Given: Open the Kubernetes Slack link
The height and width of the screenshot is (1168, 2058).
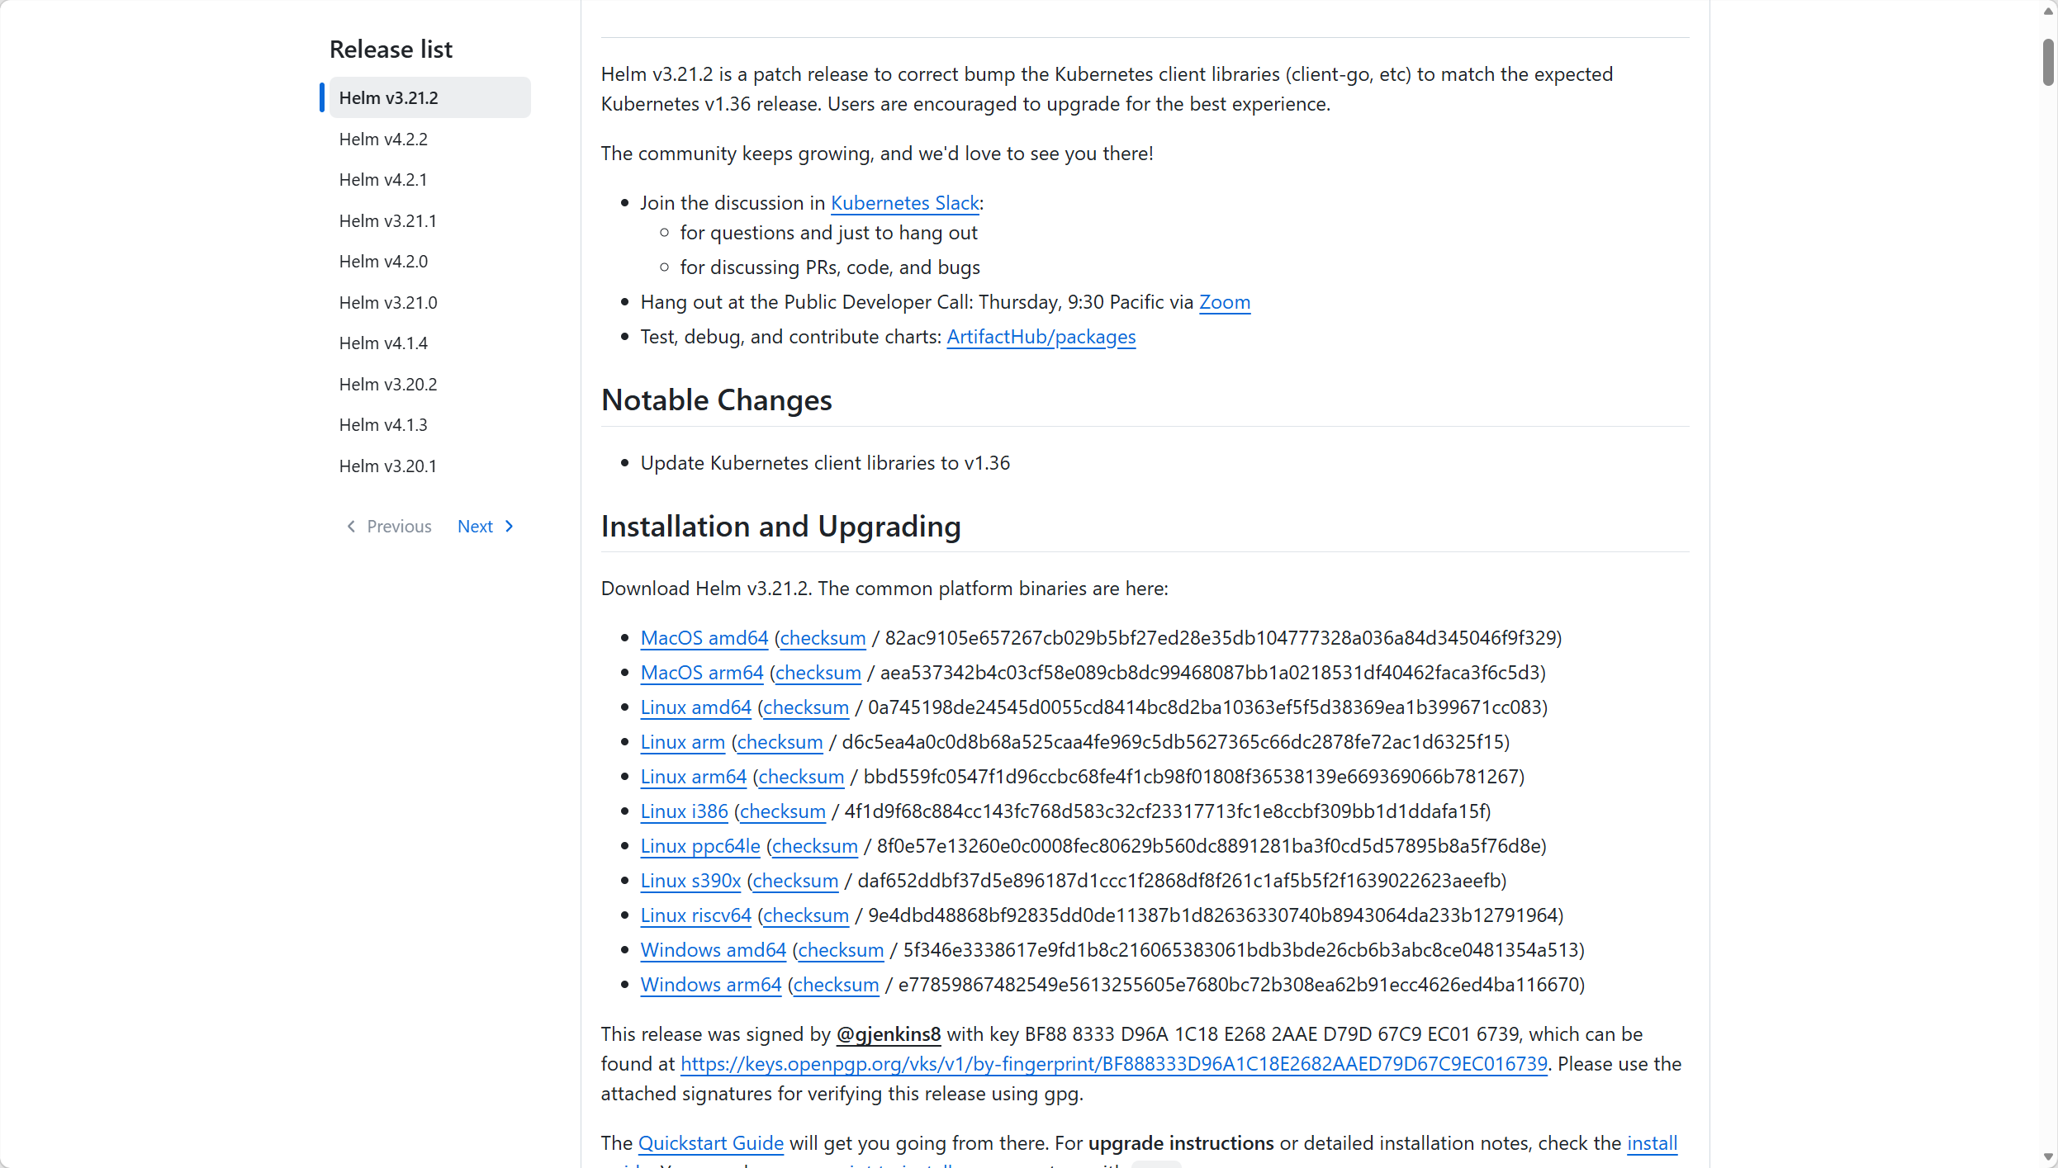Looking at the screenshot, I should point(904,202).
